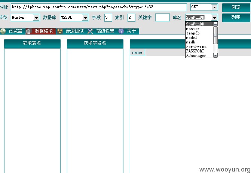
Task: Select ADmanager in the database list
Action: pos(199,55)
